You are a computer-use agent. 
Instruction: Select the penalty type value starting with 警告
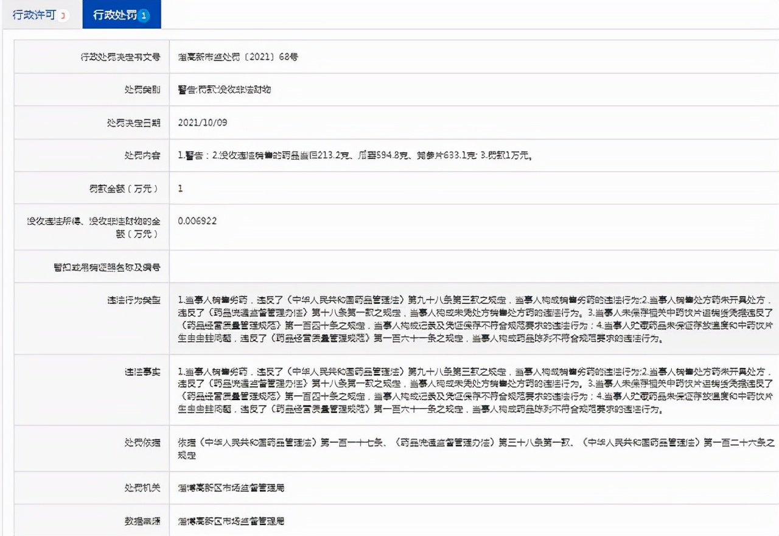(x=224, y=90)
